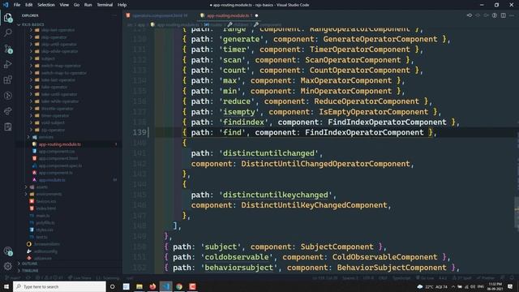Open the View menu
Image resolution: width=519 pixels, height=292 pixels.
(64, 5)
